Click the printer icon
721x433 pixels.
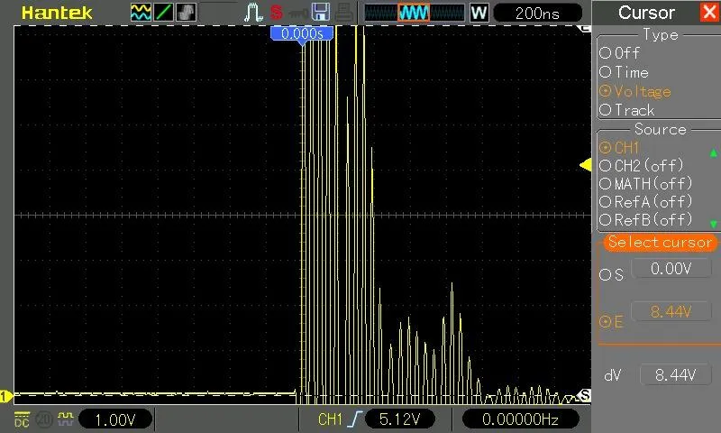[343, 13]
